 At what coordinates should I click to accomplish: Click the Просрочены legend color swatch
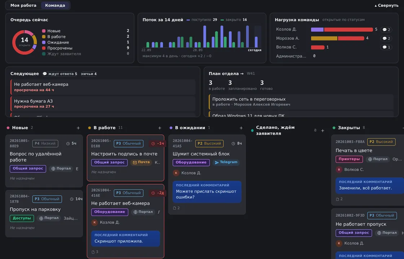[x=44, y=48]
